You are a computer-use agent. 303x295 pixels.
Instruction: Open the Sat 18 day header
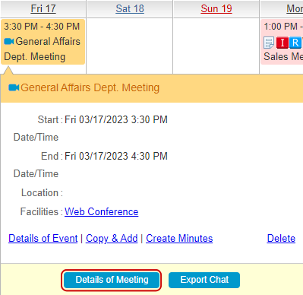pyautogui.click(x=130, y=8)
